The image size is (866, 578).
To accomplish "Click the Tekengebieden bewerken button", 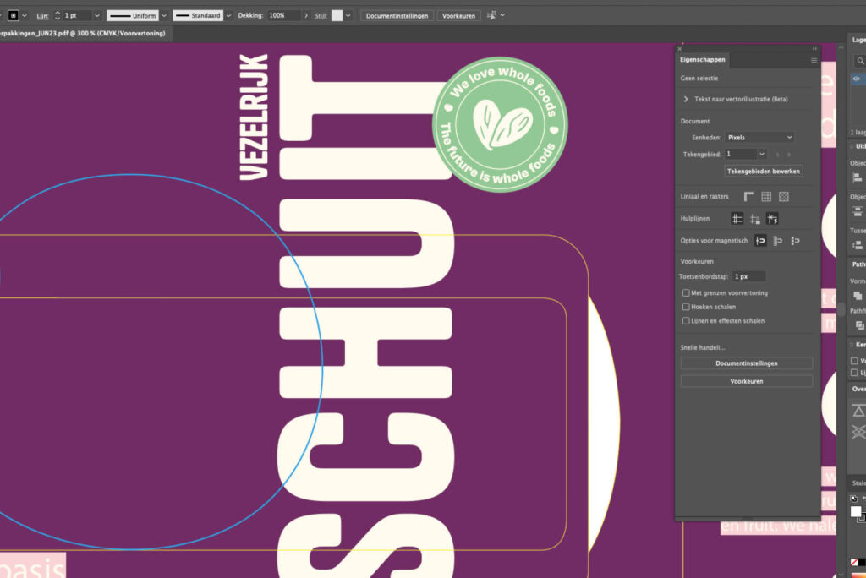I will coord(764,171).
